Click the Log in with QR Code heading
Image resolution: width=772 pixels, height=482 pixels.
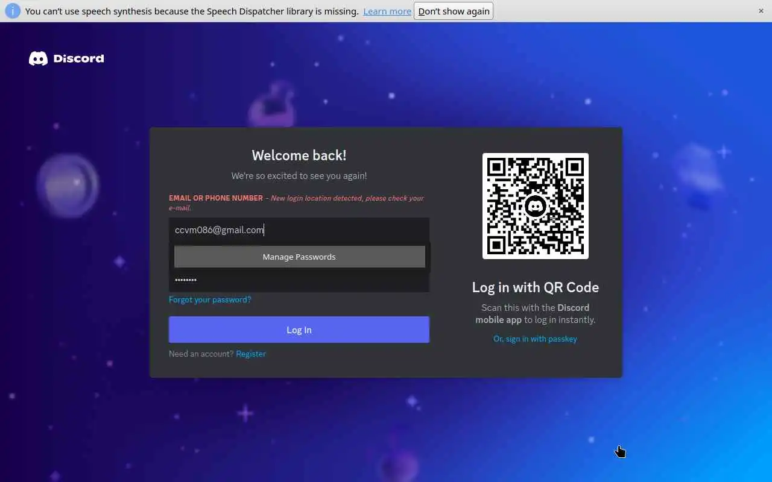536,287
